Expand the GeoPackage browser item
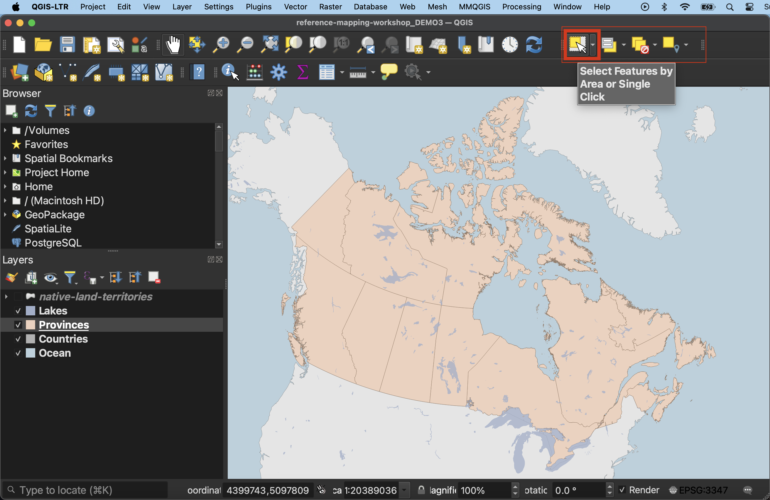Image resolution: width=770 pixels, height=500 pixels. 5,215
